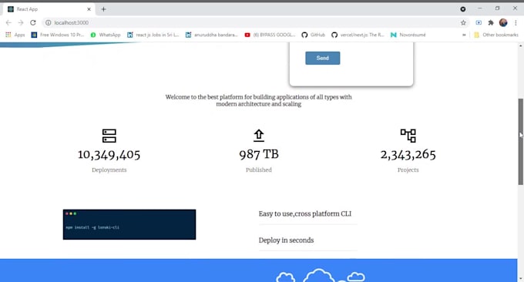Close the React App tab
Image resolution: width=524 pixels, height=282 pixels.
pyautogui.click(x=89, y=9)
